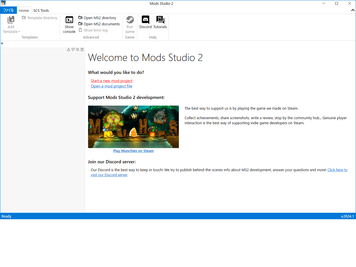
Task: Click the move up triangle in side panel
Action: click(x=69, y=49)
